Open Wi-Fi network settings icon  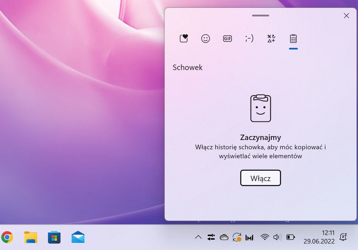tap(265, 237)
